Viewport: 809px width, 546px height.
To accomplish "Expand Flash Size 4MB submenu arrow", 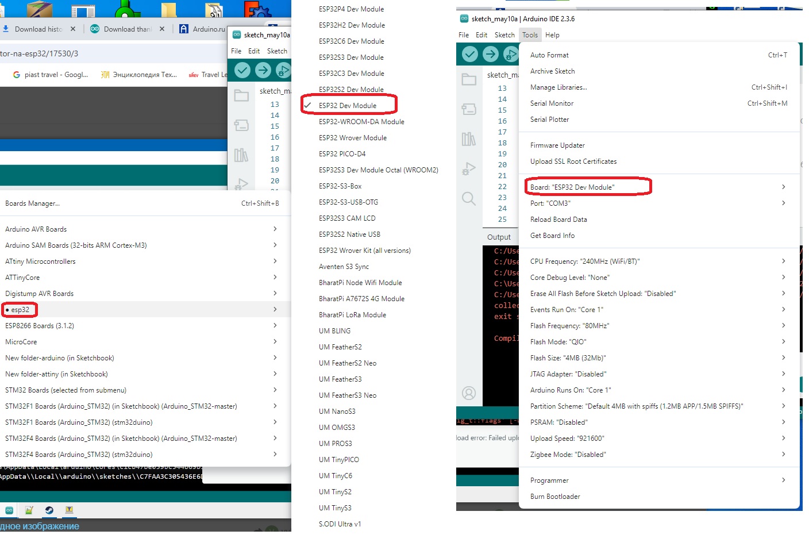I will coord(783,358).
